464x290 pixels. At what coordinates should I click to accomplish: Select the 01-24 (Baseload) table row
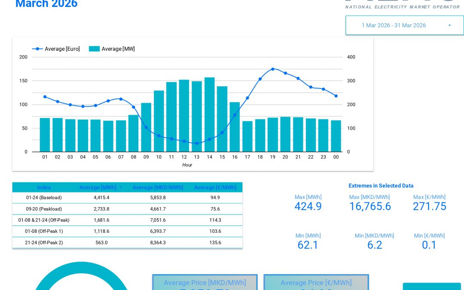pos(127,198)
